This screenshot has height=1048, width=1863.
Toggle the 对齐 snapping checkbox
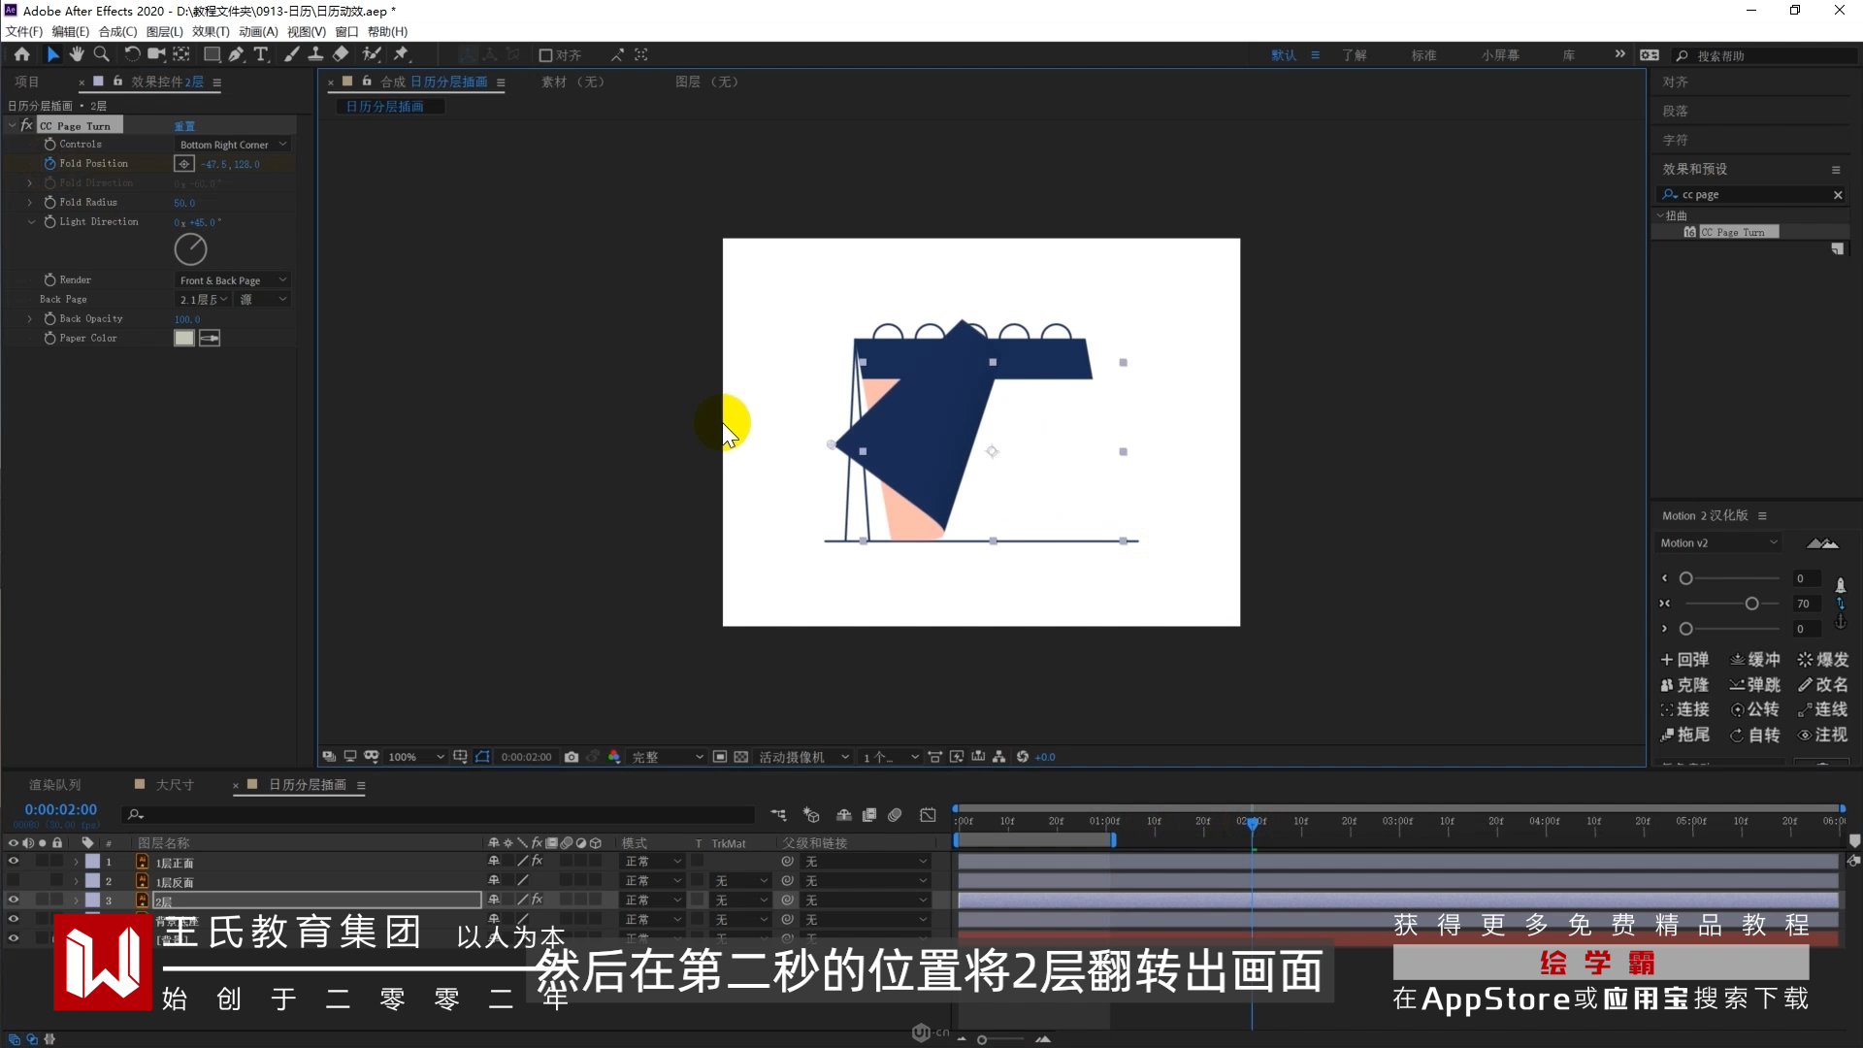545,55
